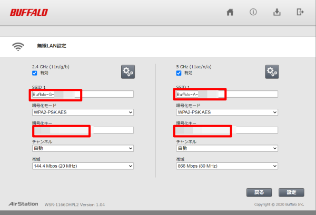Click the Wi-Fi icon beside 無線LAN設定
316x215 pixels.
tap(18, 46)
